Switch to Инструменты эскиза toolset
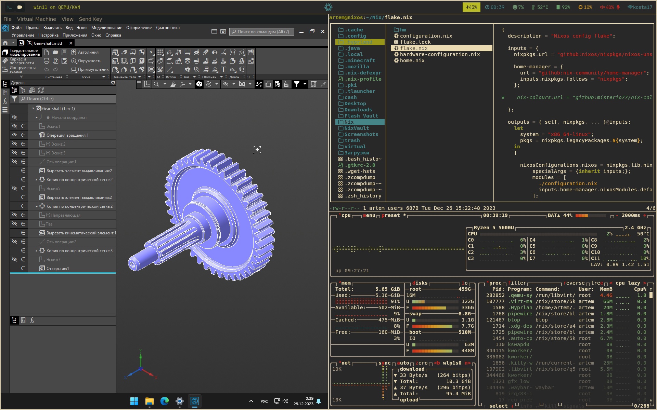 (21, 69)
